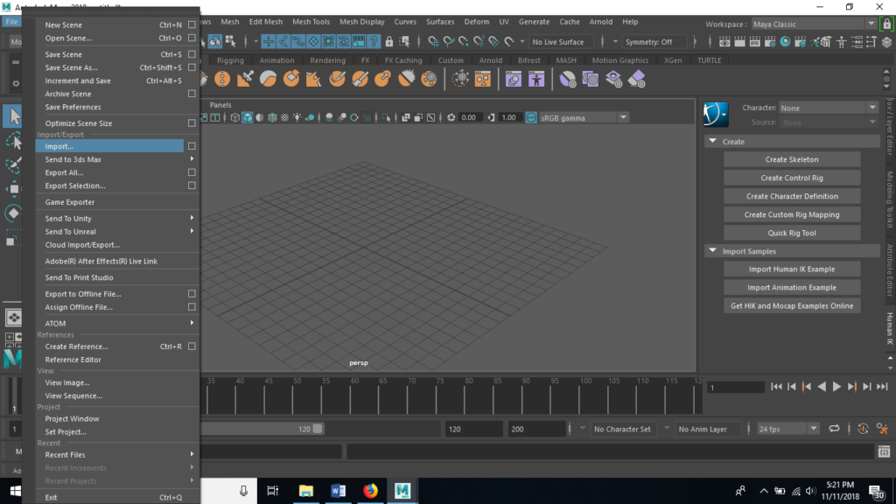The image size is (896, 504).
Task: Click the question mark selection mask icon
Action: click(x=374, y=42)
